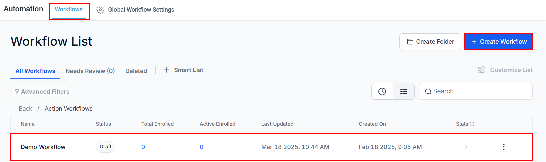This screenshot has width=546, height=162.
Task: Click the Global Workflow Settings gear icon
Action: tap(100, 10)
